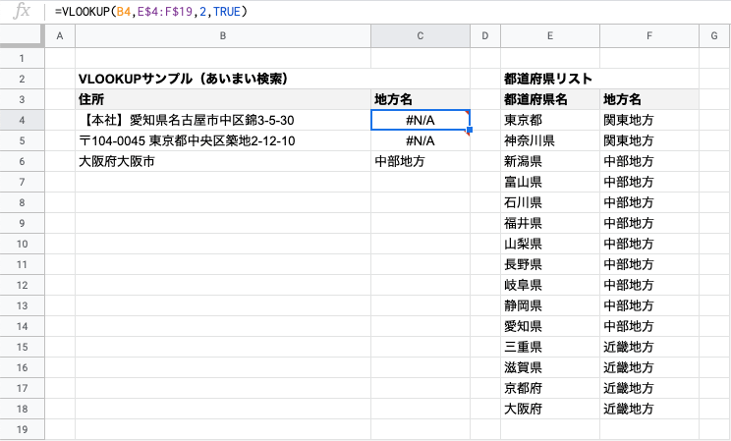The width and height of the screenshot is (731, 441).
Task: Select the 住所 header cell
Action: (x=223, y=100)
